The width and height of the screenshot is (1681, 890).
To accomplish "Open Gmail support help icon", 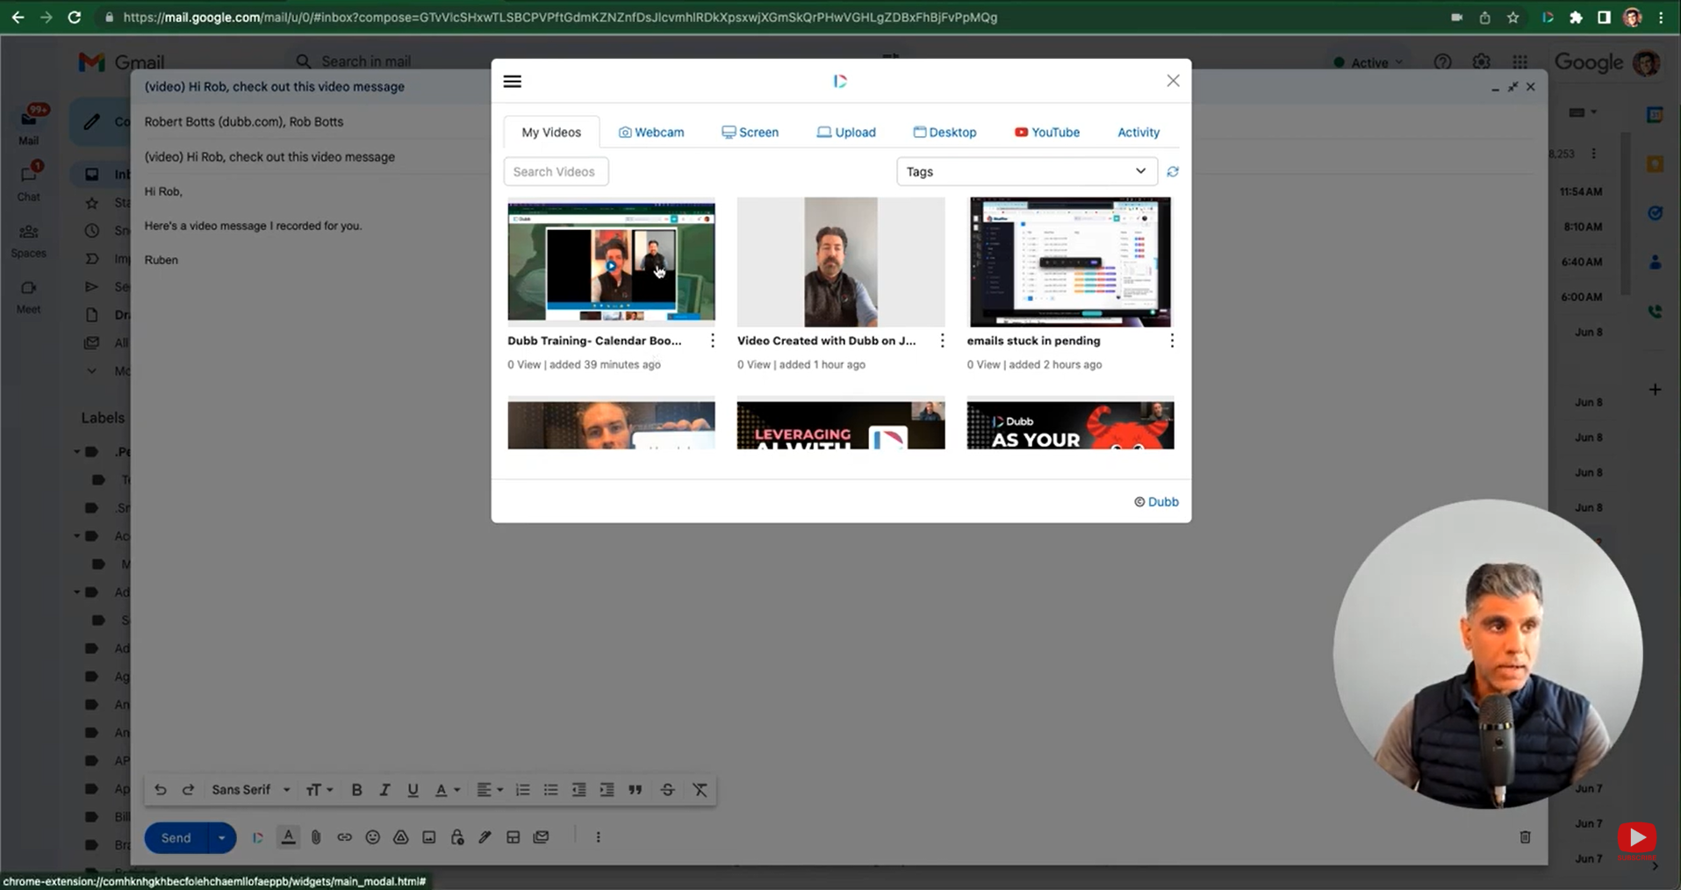I will pyautogui.click(x=1442, y=62).
